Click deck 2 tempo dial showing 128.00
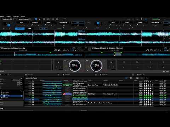 coord(96,66)
